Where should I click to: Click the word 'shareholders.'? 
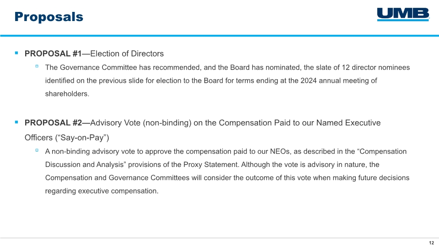click(x=67, y=94)
